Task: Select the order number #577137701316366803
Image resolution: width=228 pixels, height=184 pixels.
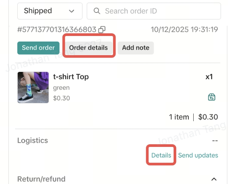Action: 57,30
